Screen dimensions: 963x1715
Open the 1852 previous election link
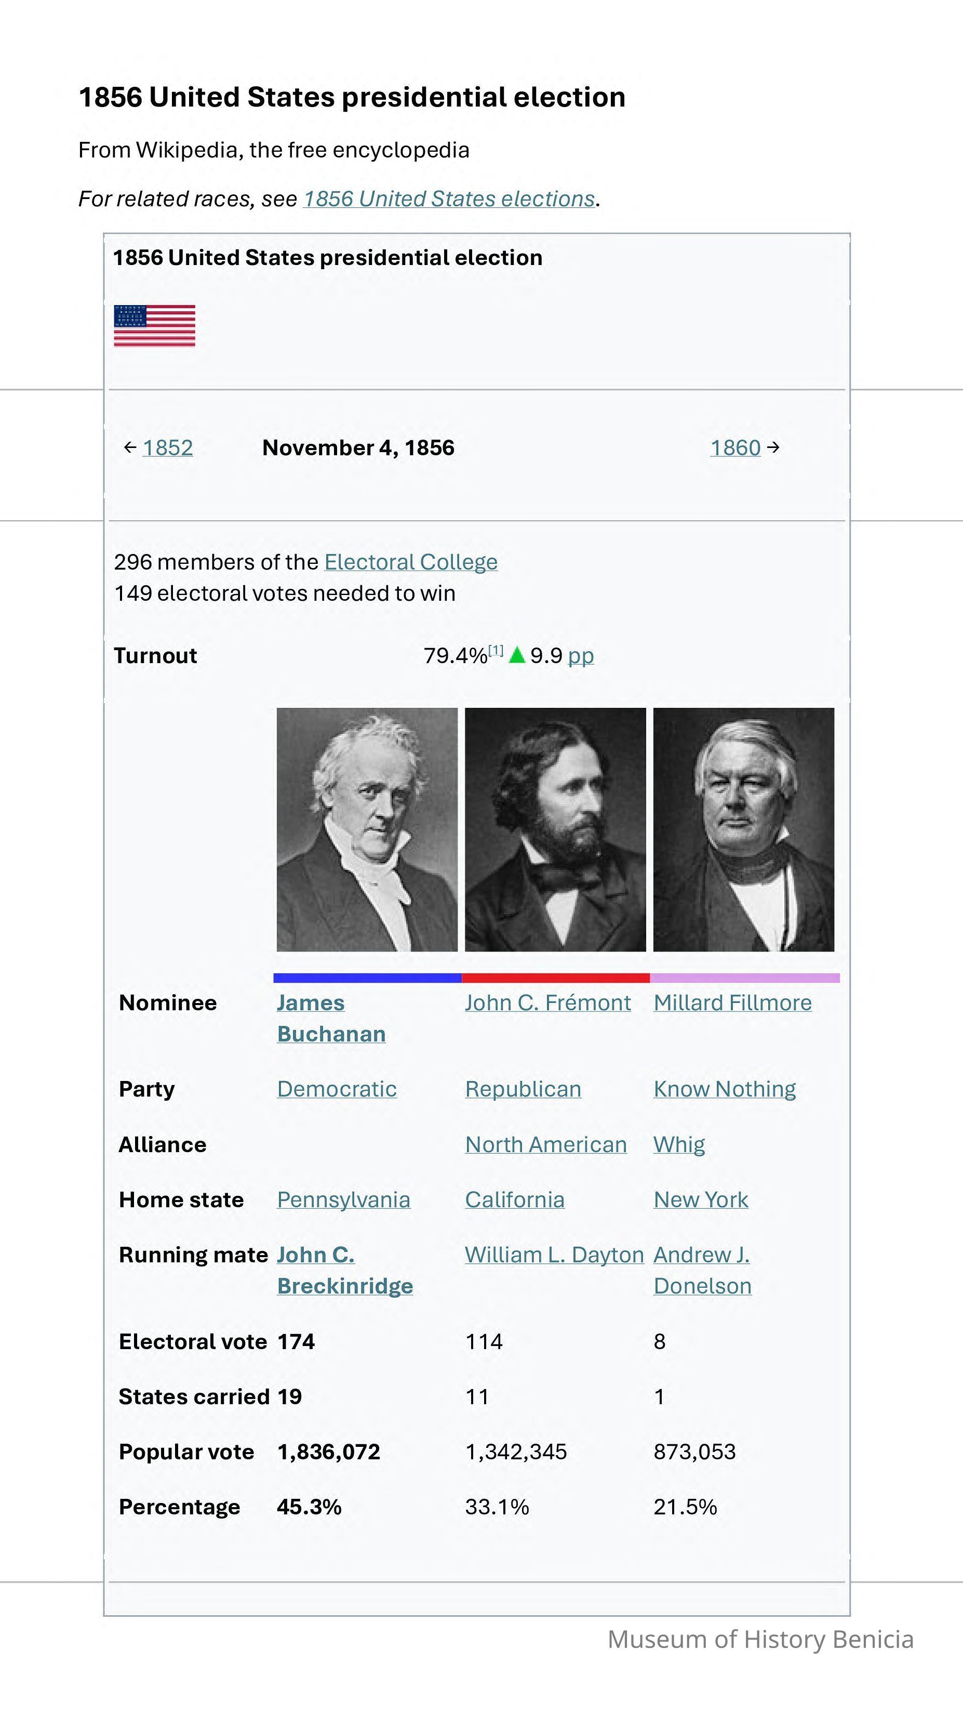pos(168,447)
